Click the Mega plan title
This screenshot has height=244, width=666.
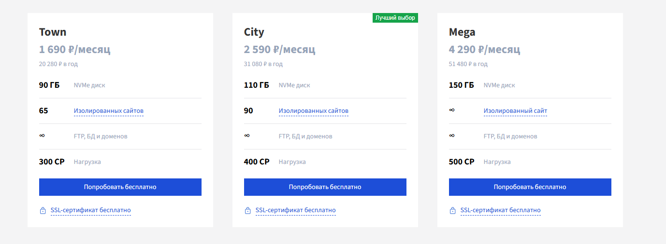point(462,32)
